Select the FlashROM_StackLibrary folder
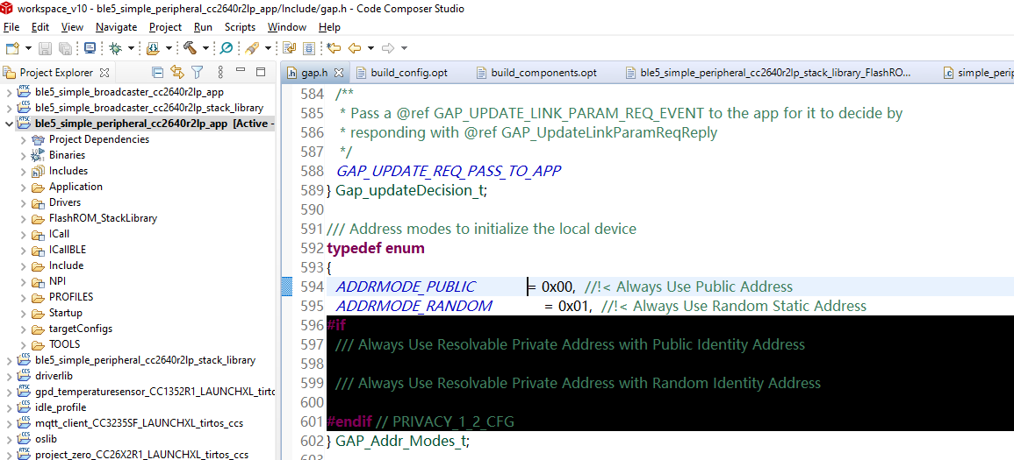Image resolution: width=1014 pixels, height=460 pixels. (102, 218)
